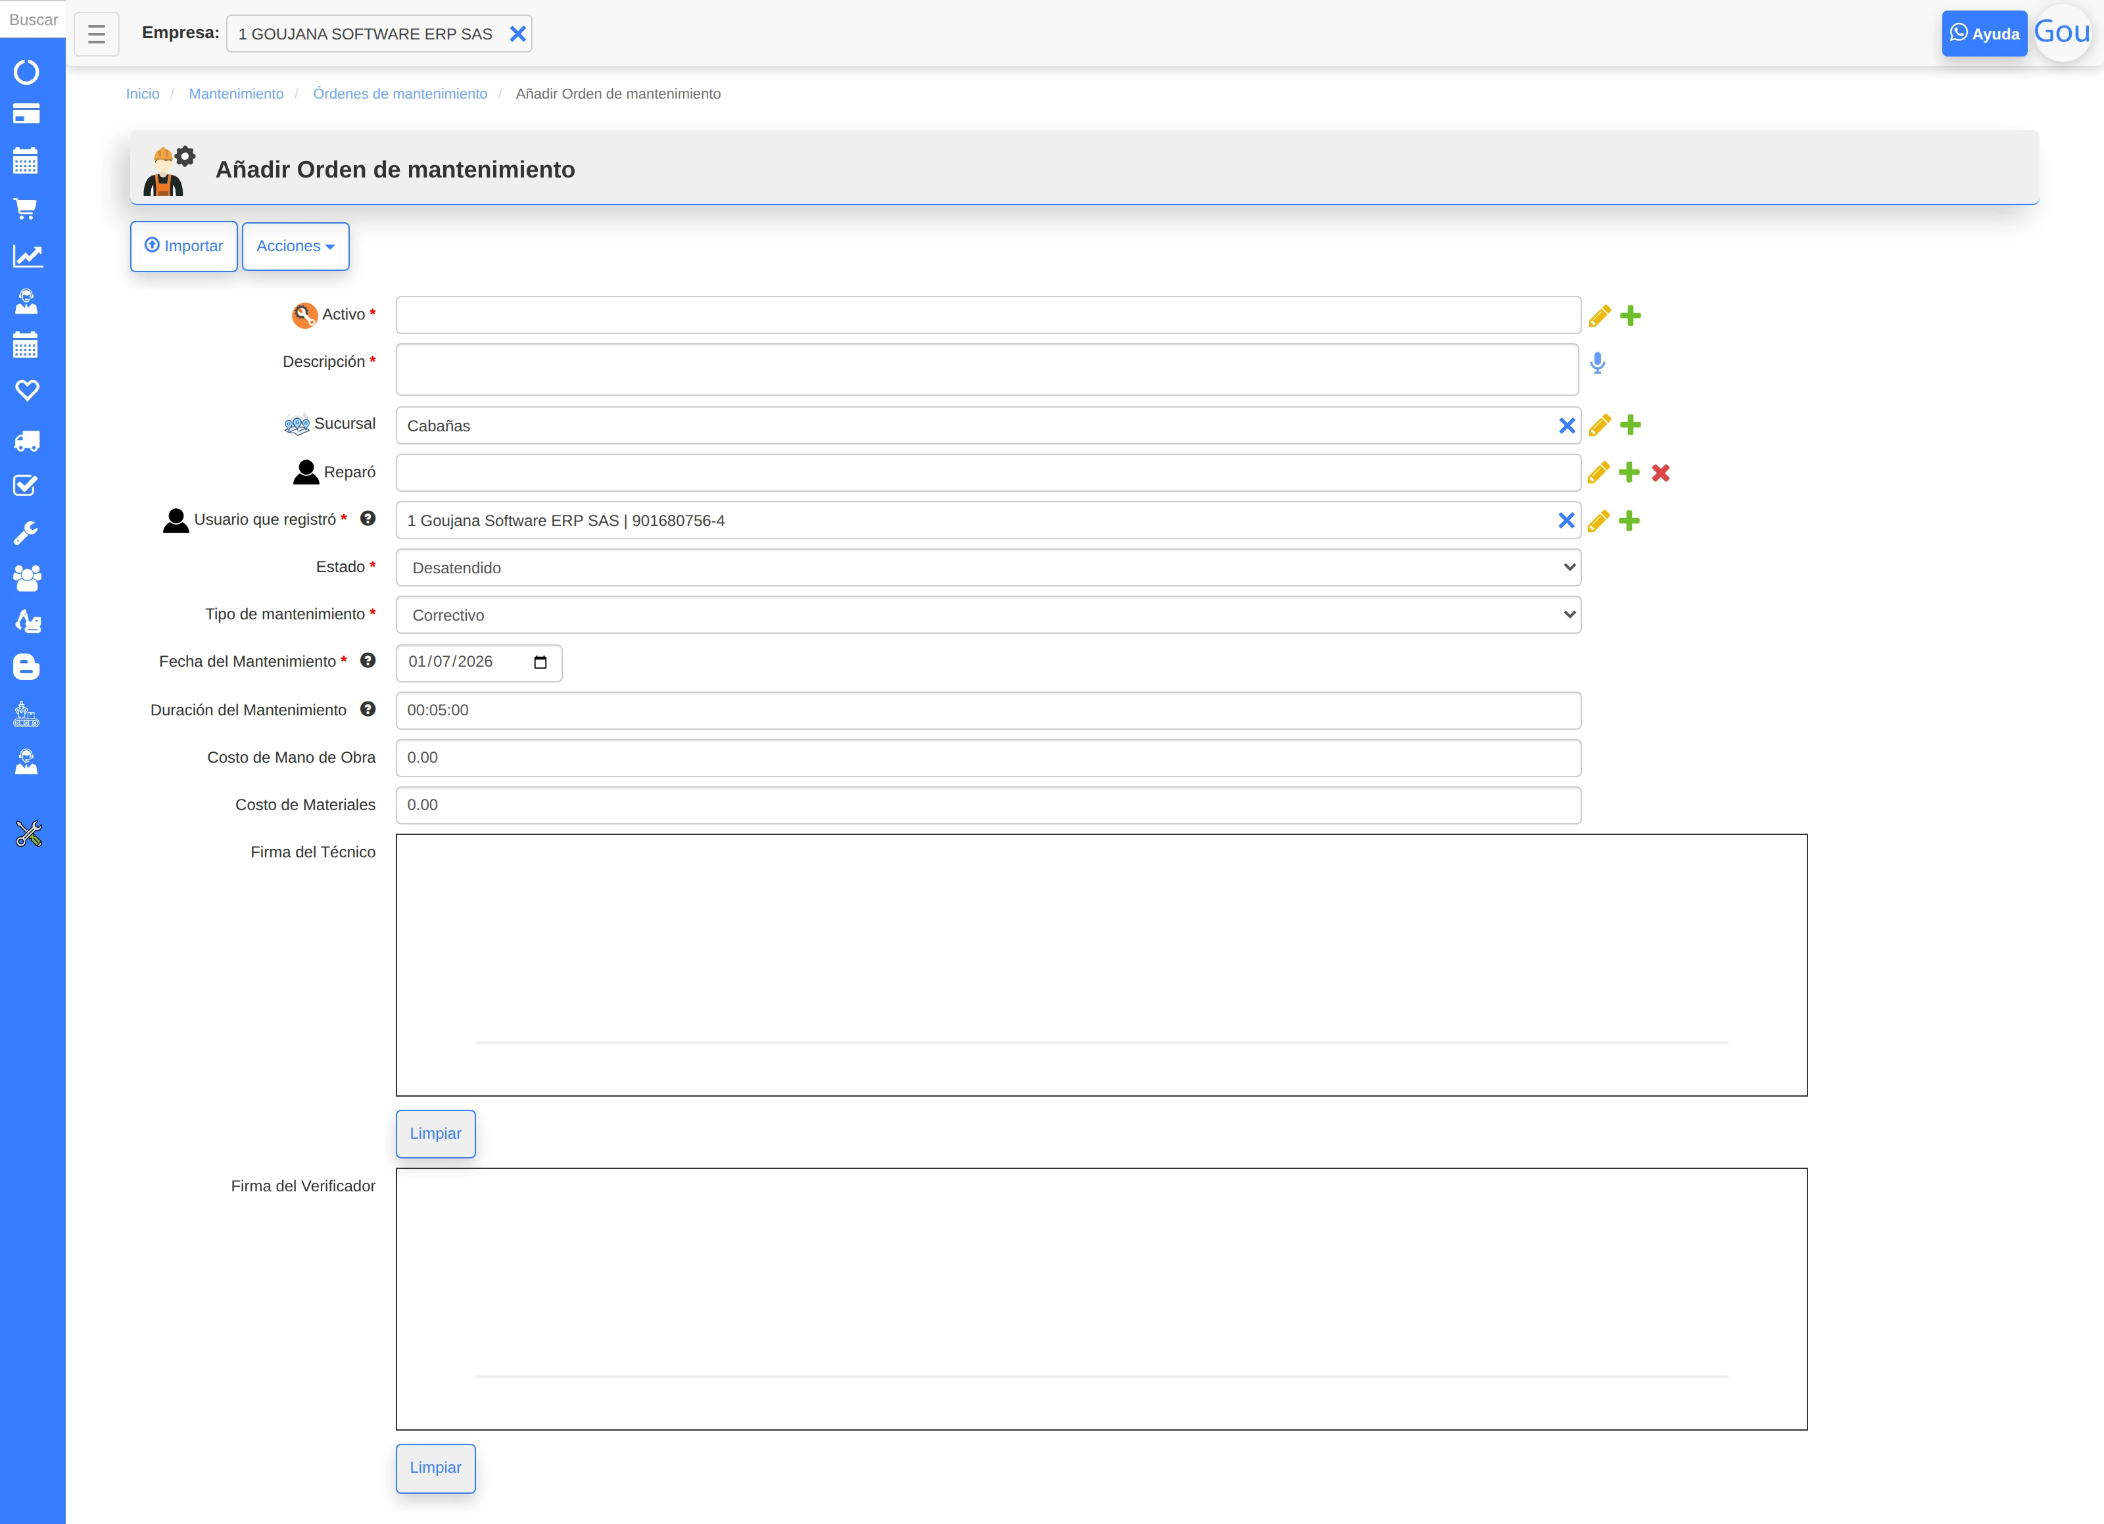
Task: Open the people group sidebar icon
Action: pos(27,578)
